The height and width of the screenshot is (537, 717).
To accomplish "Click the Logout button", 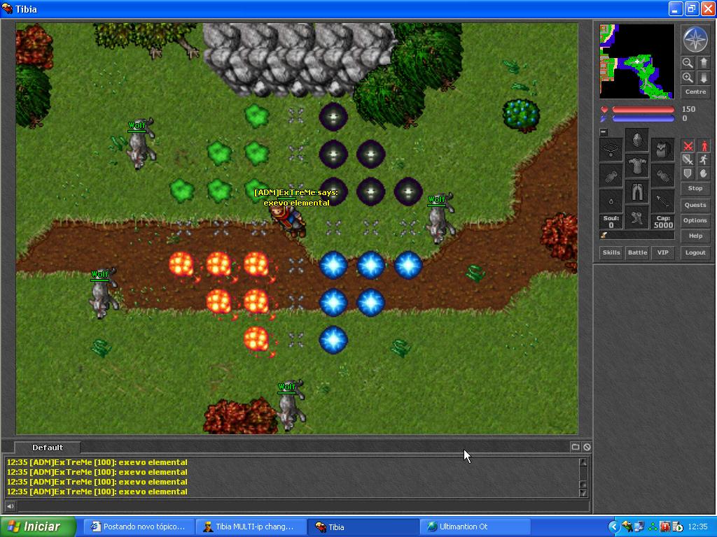I will point(695,252).
